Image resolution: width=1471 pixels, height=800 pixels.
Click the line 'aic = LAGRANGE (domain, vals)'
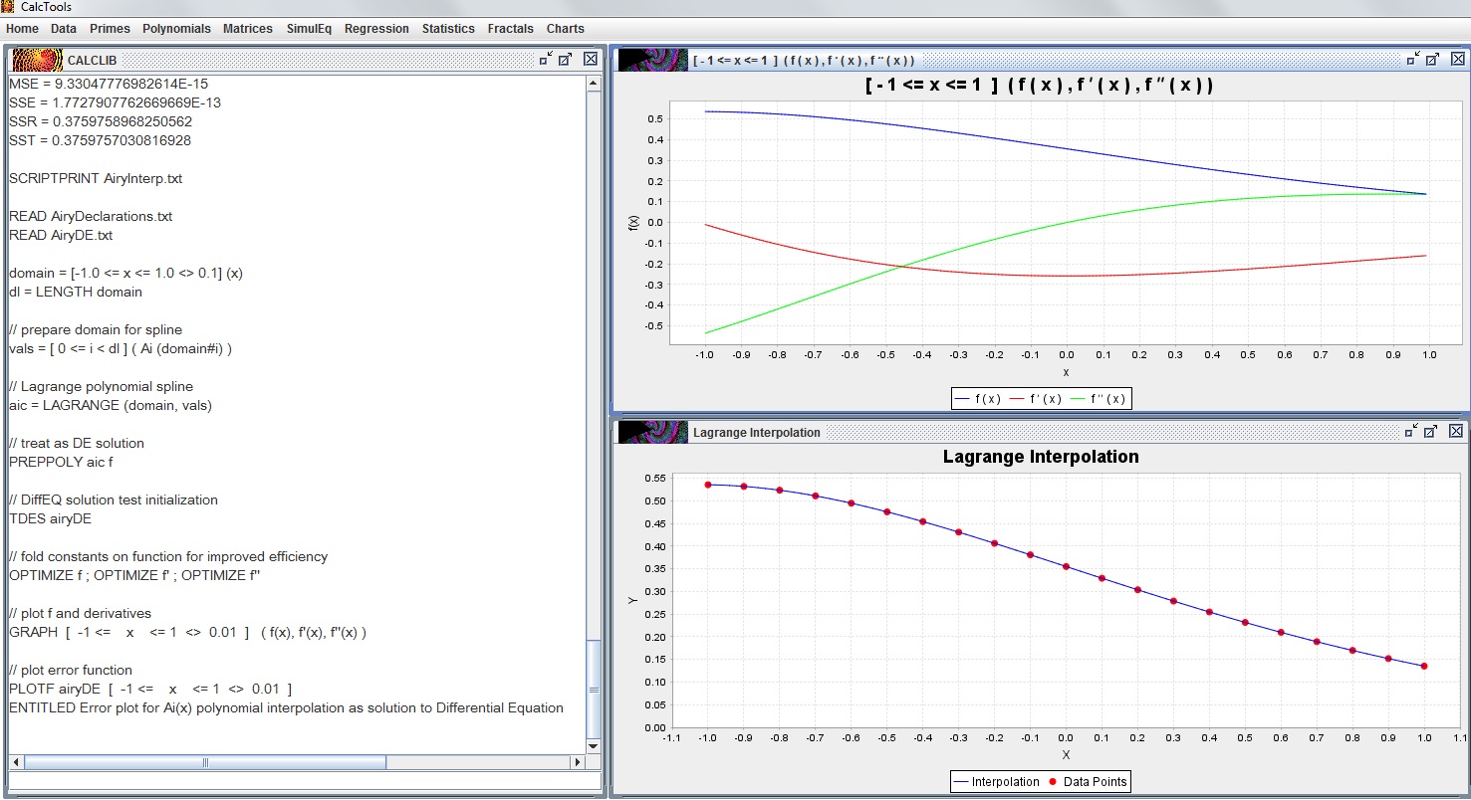pos(111,406)
